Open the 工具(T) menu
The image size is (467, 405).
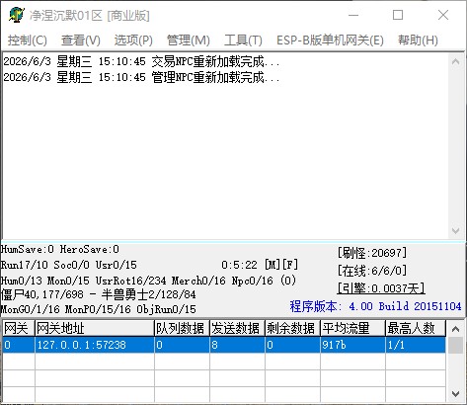[x=243, y=40]
